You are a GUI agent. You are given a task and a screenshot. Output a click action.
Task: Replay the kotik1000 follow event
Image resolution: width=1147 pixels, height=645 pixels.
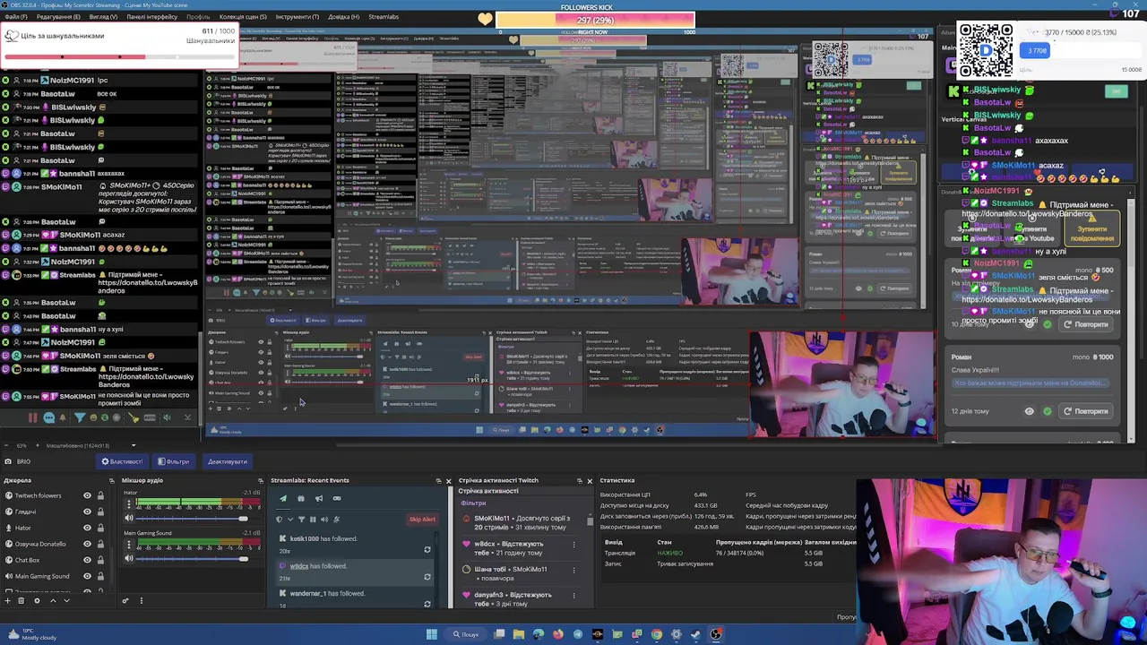(427, 549)
